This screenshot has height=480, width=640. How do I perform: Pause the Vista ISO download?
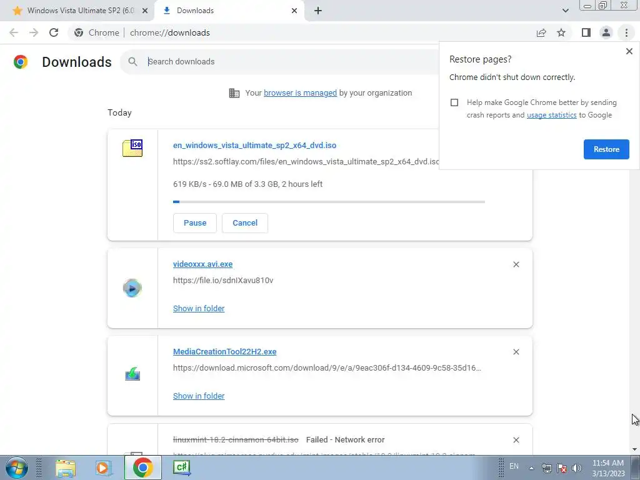[x=195, y=223]
